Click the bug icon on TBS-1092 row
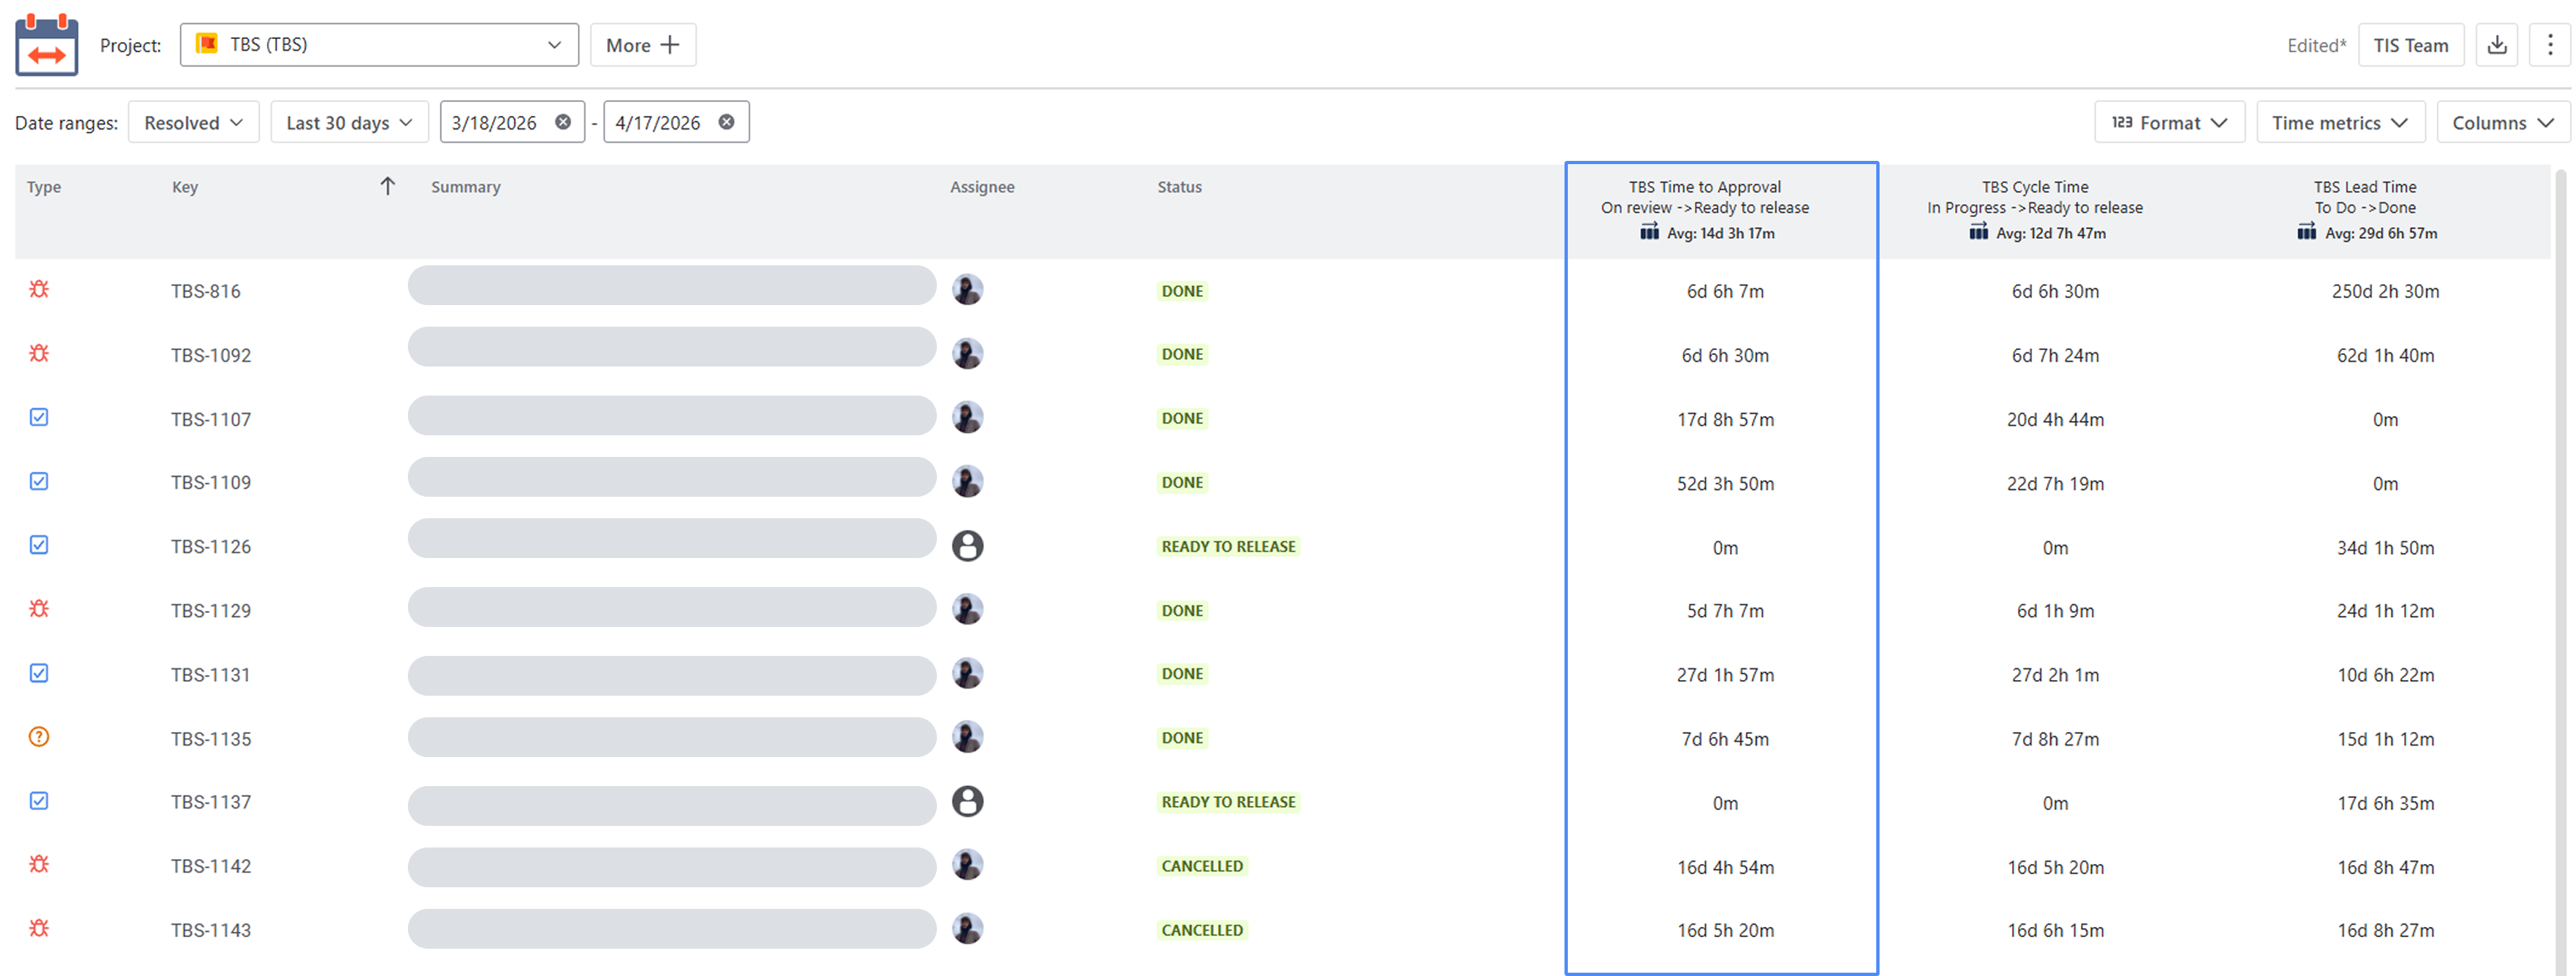The height and width of the screenshot is (976, 2576). tap(39, 353)
